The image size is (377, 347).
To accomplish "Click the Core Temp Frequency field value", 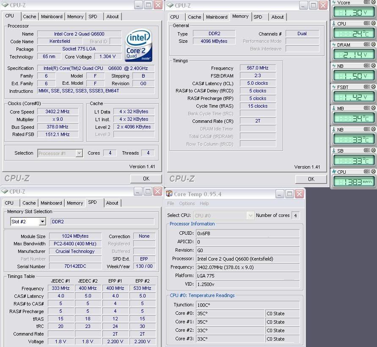I will pyautogui.click(x=248, y=267).
